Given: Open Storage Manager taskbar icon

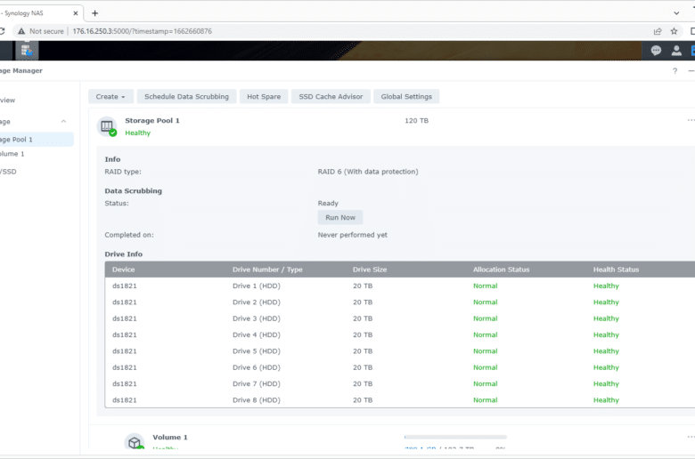Looking at the screenshot, I should [27, 51].
